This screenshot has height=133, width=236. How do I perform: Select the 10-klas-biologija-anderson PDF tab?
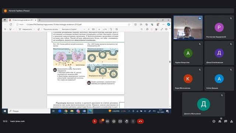tap(22, 20)
